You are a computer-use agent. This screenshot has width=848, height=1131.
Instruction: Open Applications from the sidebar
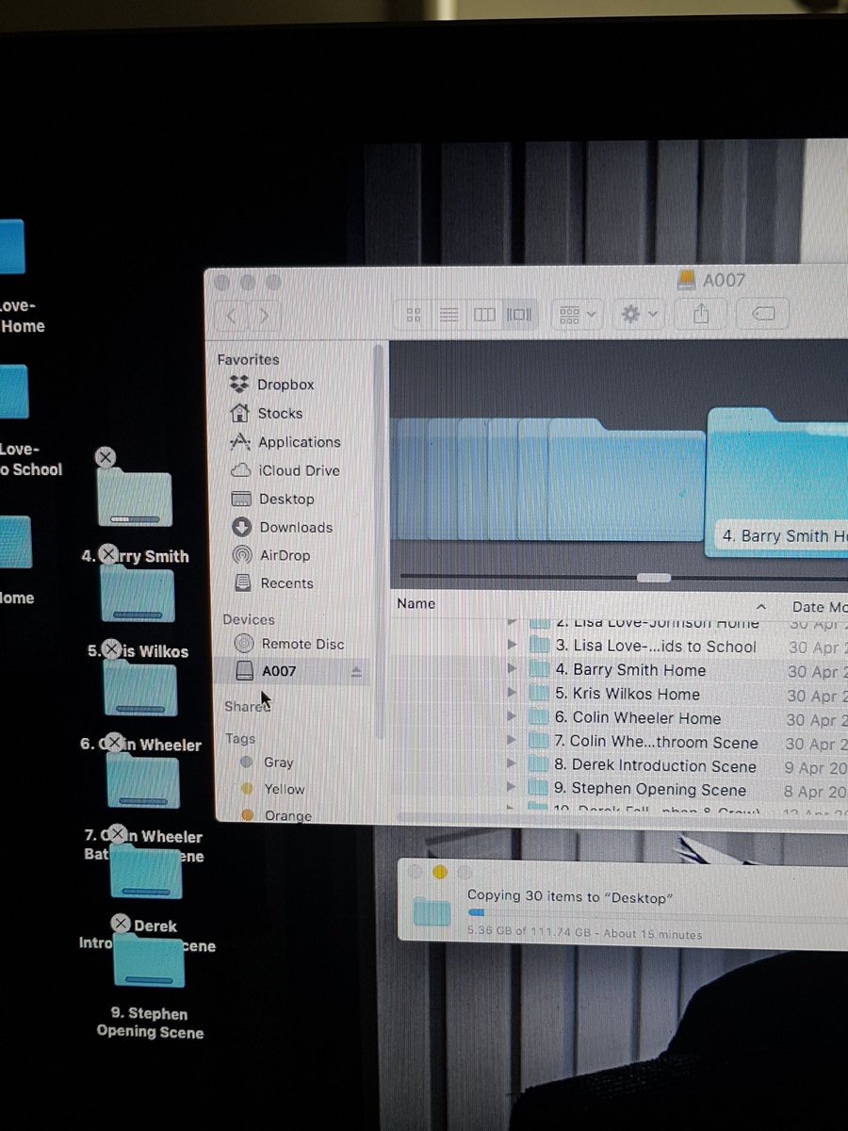pos(299,442)
